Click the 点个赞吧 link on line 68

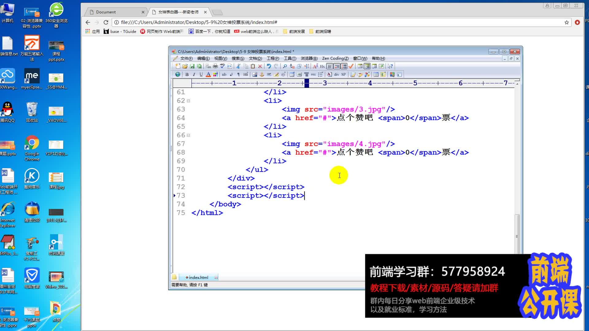(x=355, y=152)
